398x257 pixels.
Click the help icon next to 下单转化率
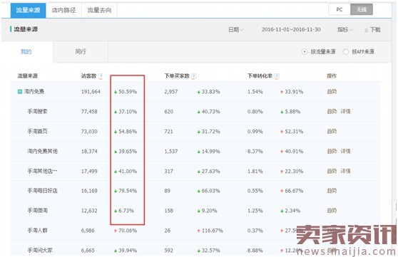pyautogui.click(x=277, y=76)
